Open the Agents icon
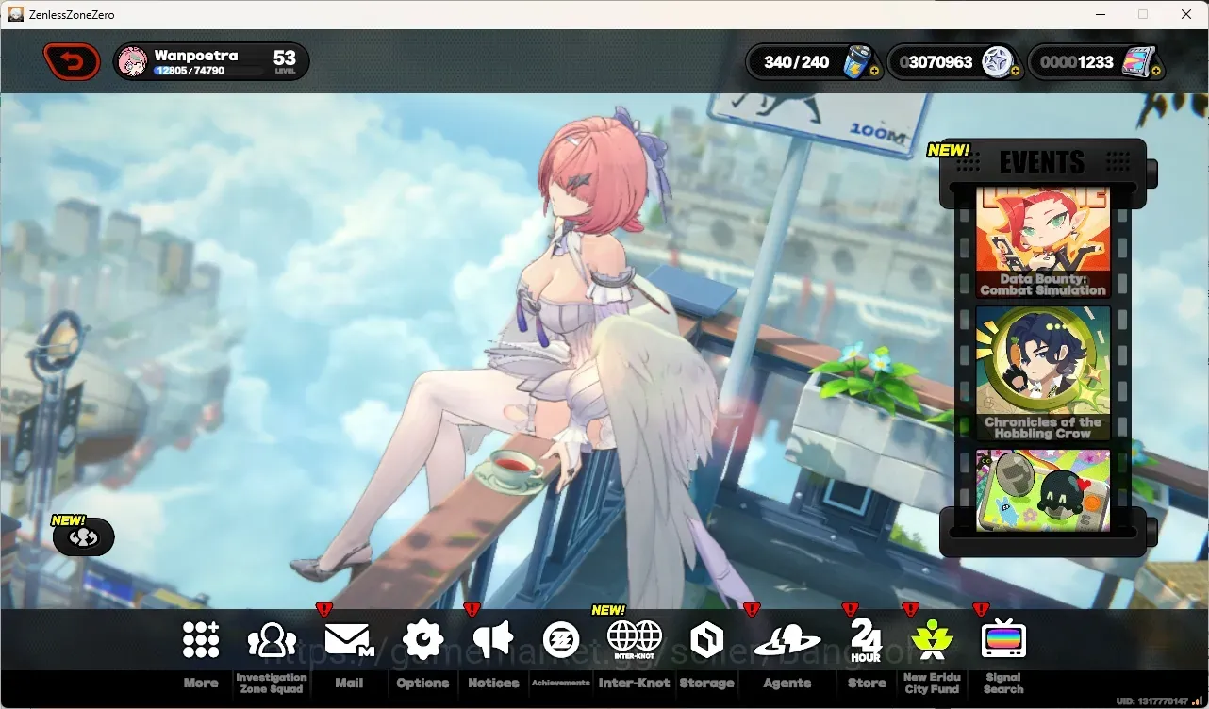 tap(787, 641)
